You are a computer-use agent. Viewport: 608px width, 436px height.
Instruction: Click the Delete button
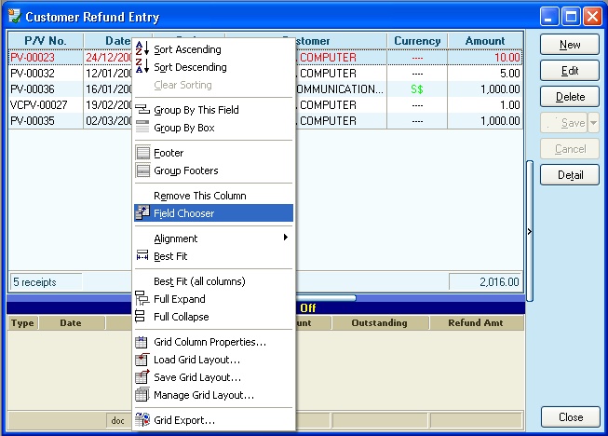pyautogui.click(x=569, y=97)
